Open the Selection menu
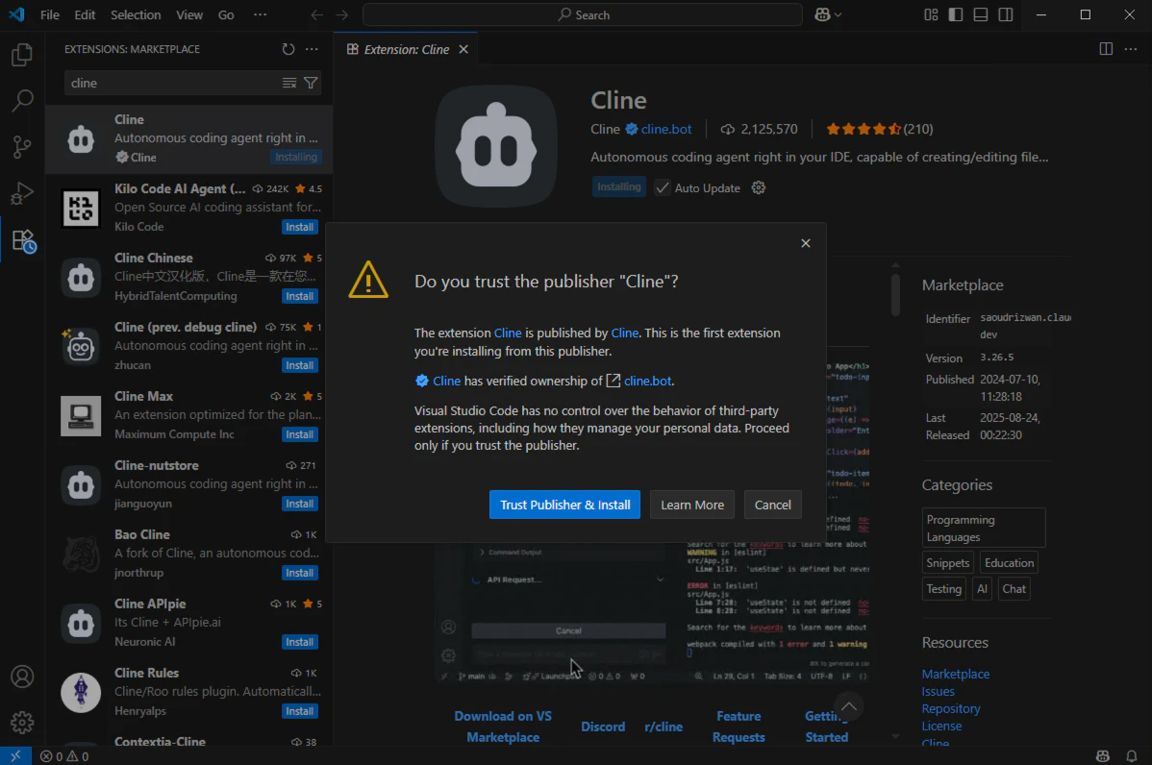This screenshot has width=1152, height=765. tap(136, 14)
